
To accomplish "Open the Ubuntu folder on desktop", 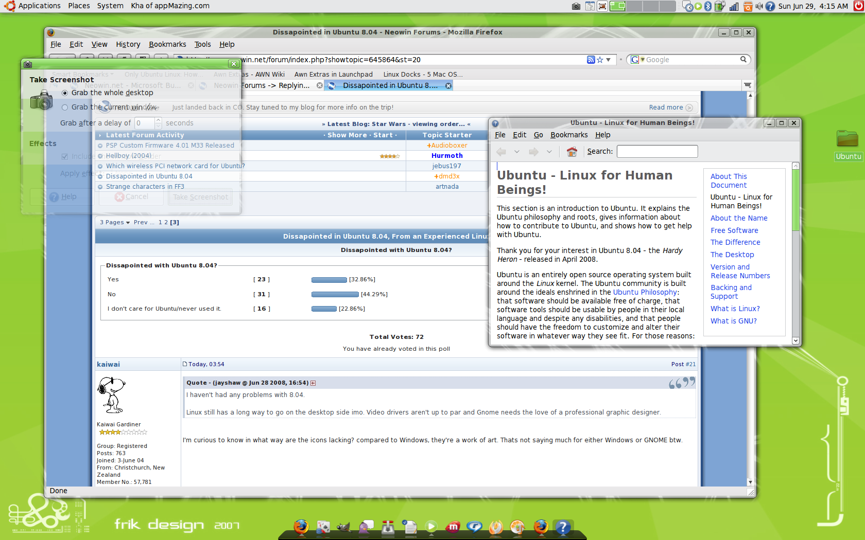I will coord(847,139).
